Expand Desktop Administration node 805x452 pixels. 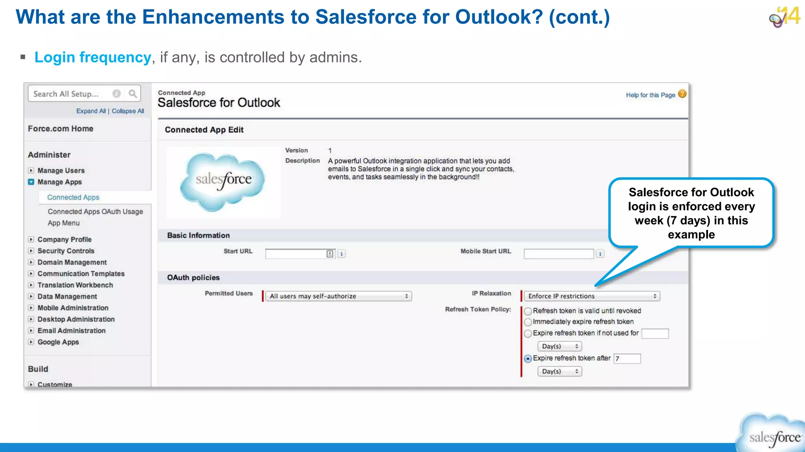coord(31,319)
